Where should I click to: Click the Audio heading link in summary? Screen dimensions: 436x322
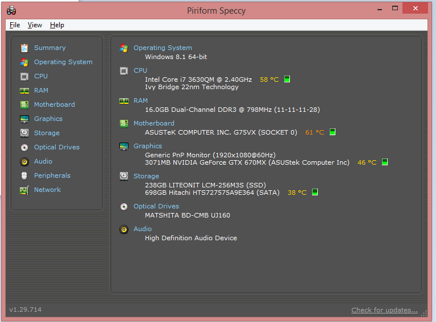(143, 229)
